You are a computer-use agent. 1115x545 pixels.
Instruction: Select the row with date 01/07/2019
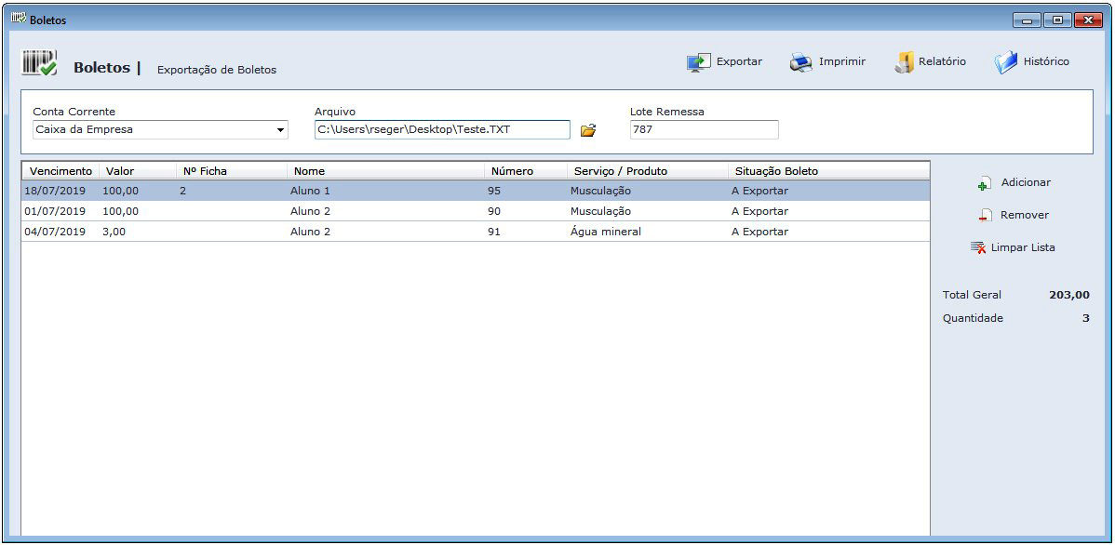tap(476, 211)
